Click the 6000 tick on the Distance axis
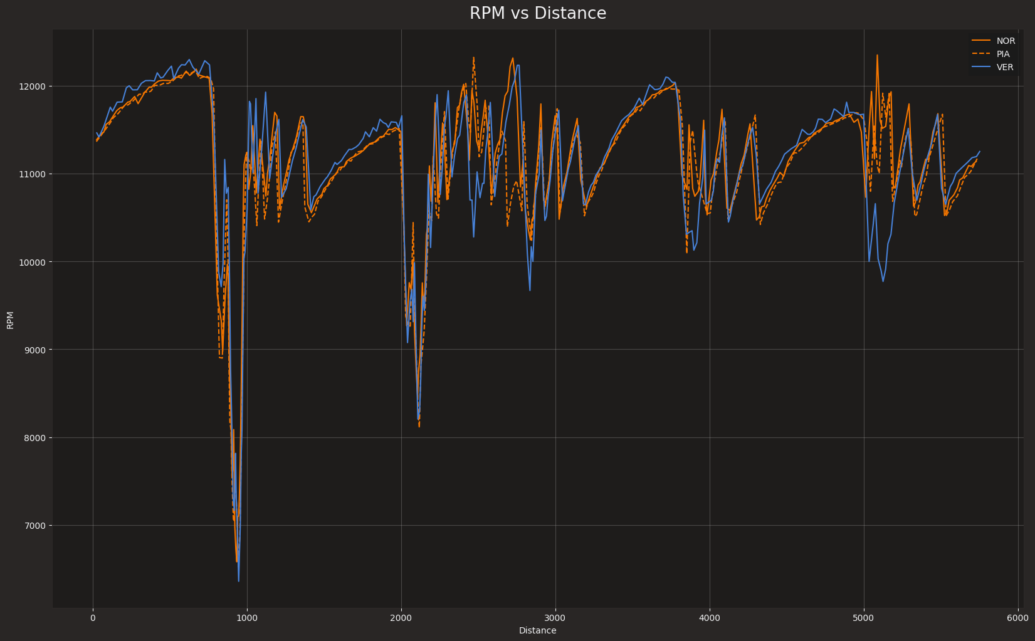Viewport: 1035px width, 641px height. tap(1018, 617)
